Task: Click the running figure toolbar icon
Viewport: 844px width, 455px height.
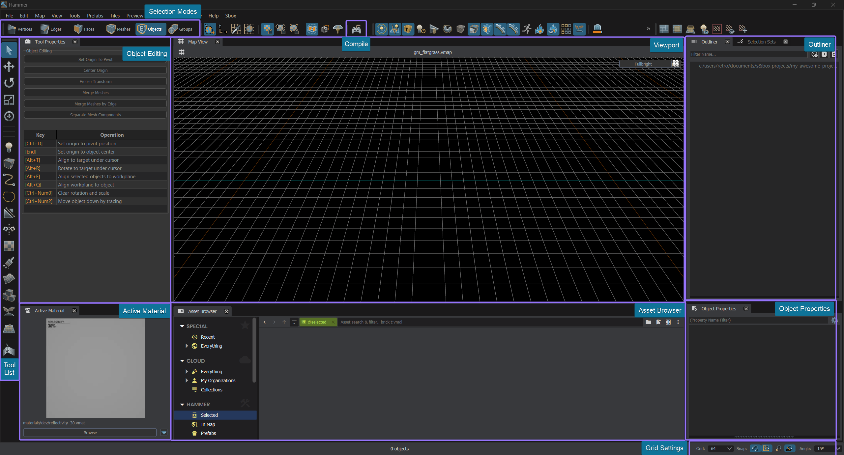Action: pyautogui.click(x=526, y=29)
